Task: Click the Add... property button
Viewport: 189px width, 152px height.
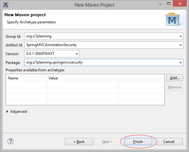Action: (175, 78)
